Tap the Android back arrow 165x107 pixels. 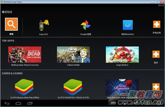[7, 103]
